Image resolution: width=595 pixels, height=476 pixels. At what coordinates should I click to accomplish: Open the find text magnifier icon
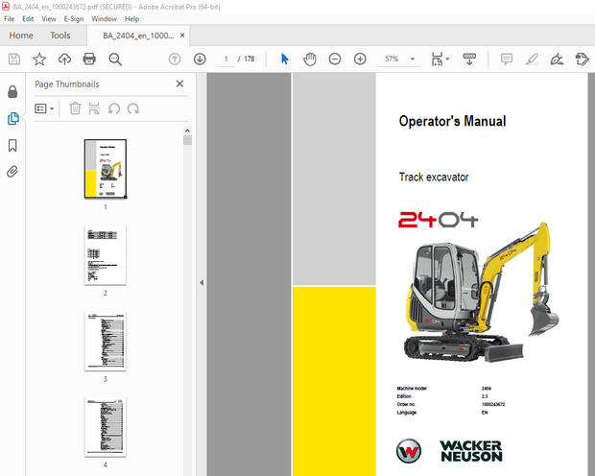(x=115, y=59)
